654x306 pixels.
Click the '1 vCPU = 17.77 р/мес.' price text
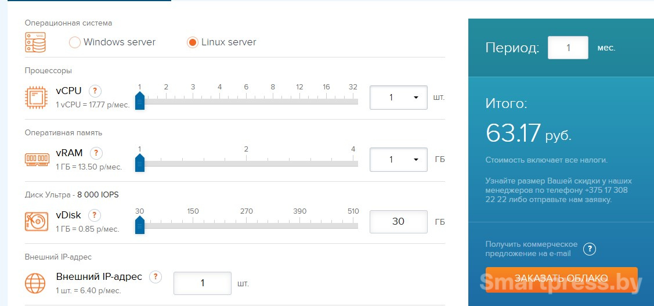[93, 105]
